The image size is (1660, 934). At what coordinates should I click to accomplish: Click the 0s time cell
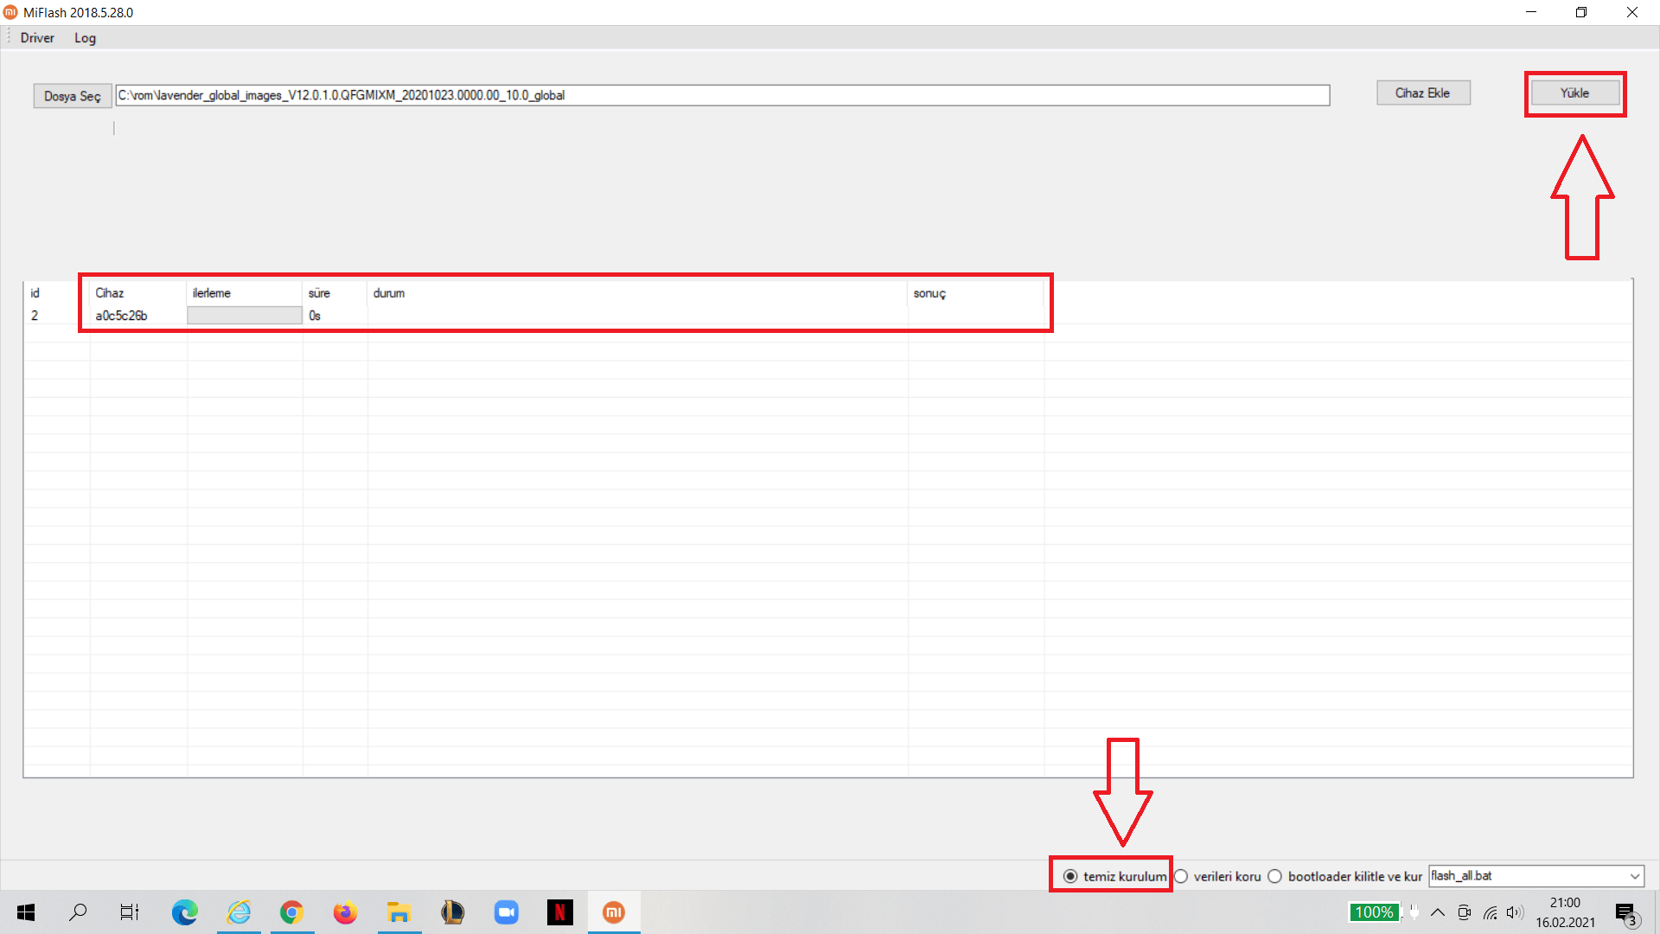pyautogui.click(x=315, y=316)
